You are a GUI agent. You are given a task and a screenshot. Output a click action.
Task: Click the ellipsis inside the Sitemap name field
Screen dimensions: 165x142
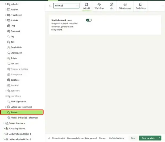click(x=77, y=6)
